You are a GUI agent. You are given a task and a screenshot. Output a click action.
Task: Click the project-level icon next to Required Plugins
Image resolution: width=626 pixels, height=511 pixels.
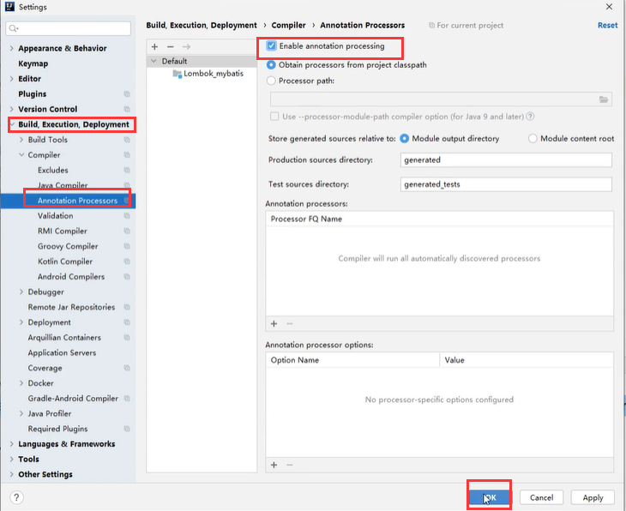[127, 429]
